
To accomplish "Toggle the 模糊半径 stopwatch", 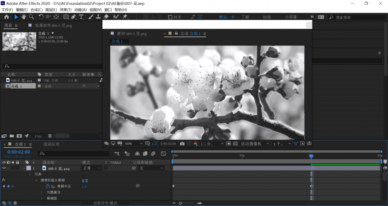I will 48,186.
